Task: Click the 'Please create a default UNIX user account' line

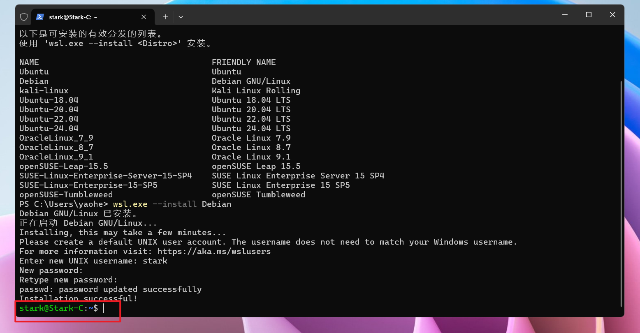Action: (x=269, y=242)
